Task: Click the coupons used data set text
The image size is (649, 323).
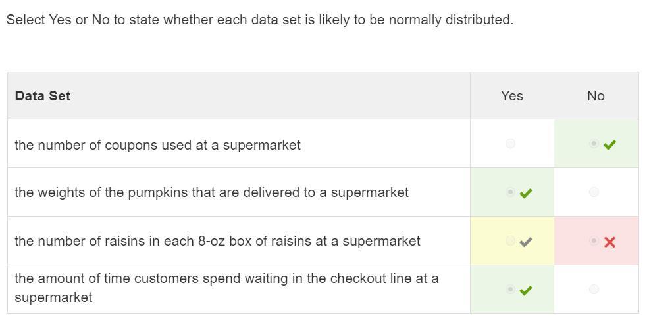Action: (157, 145)
